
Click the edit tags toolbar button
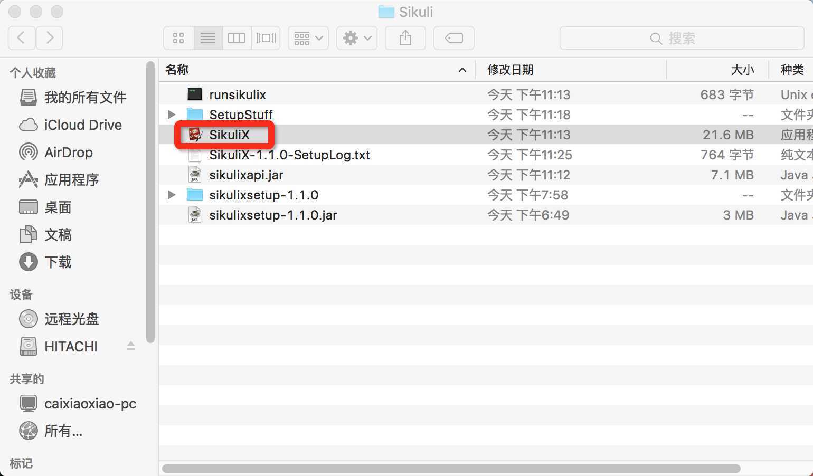tap(454, 38)
